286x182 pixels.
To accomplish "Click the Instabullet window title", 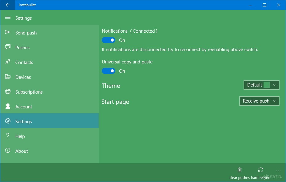I will [x=27, y=5].
